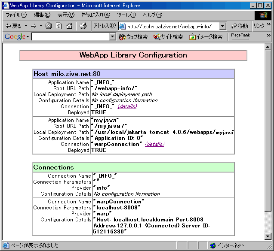Click the Google logo in toolbar
Image resolution: width=274 pixels, height=251 pixels.
[x=15, y=37]
